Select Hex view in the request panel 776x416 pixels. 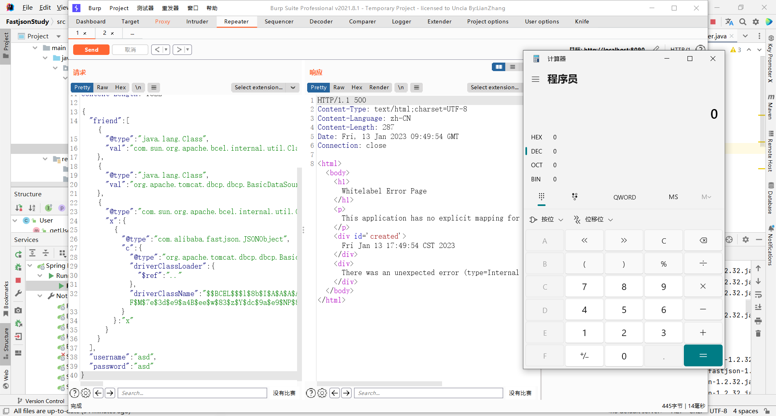pyautogui.click(x=120, y=87)
